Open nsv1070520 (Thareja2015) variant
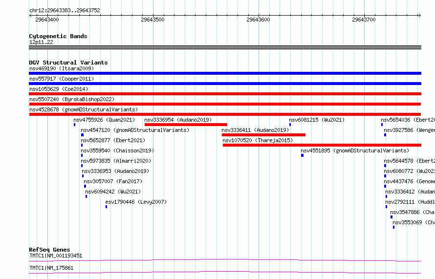This screenshot has height=279, width=435. pos(258,140)
